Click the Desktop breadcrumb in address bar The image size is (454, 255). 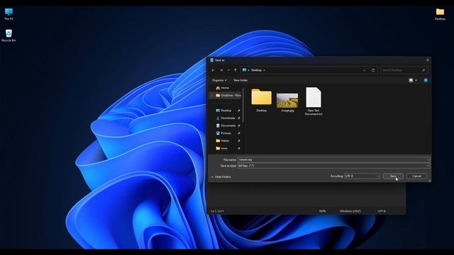point(256,70)
